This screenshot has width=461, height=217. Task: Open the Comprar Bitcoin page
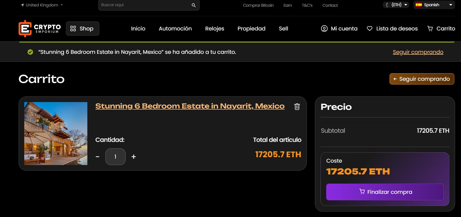coord(258,5)
